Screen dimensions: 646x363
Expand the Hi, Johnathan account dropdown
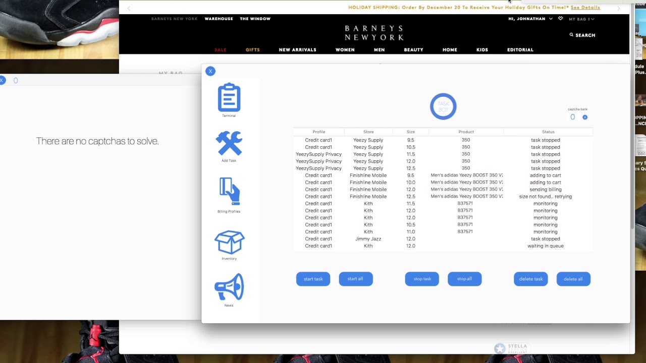pos(530,19)
